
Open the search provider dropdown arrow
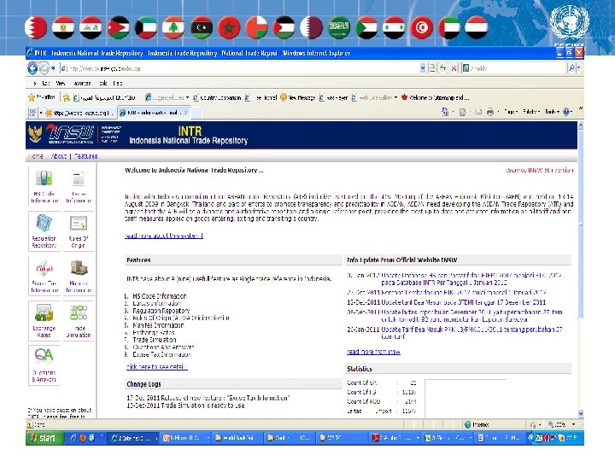click(x=579, y=68)
